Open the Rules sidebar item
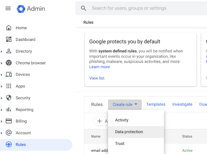 pyautogui.click(x=36, y=145)
